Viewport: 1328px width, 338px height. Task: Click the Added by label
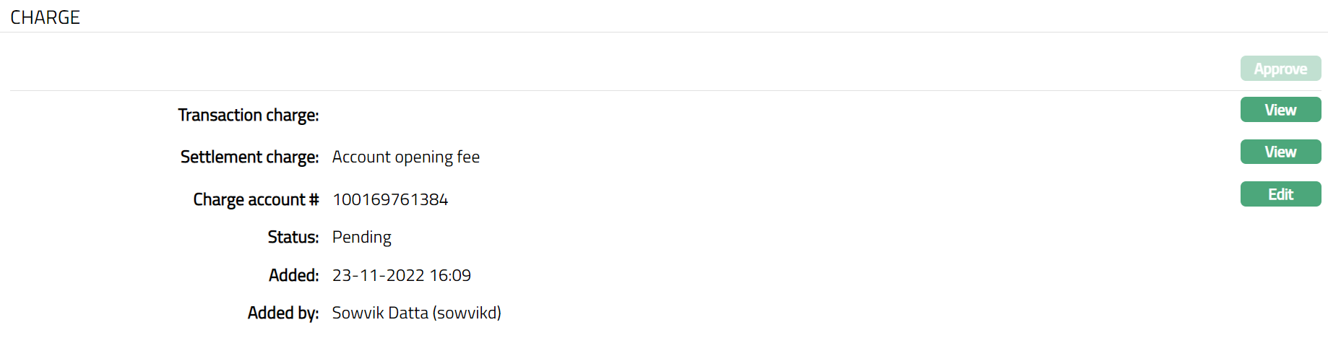pos(283,313)
